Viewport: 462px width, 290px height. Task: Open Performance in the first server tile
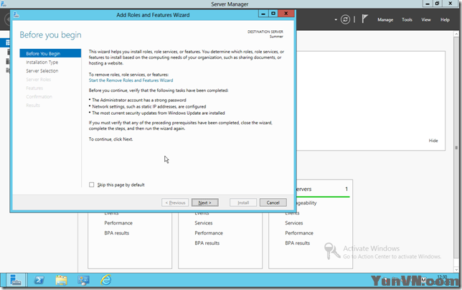pyautogui.click(x=118, y=223)
